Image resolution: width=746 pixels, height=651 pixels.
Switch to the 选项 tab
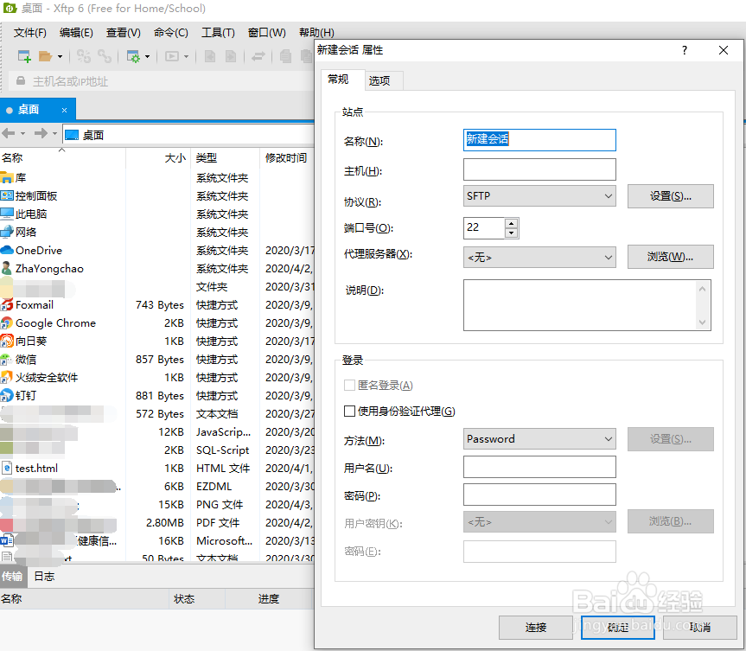[x=382, y=80]
